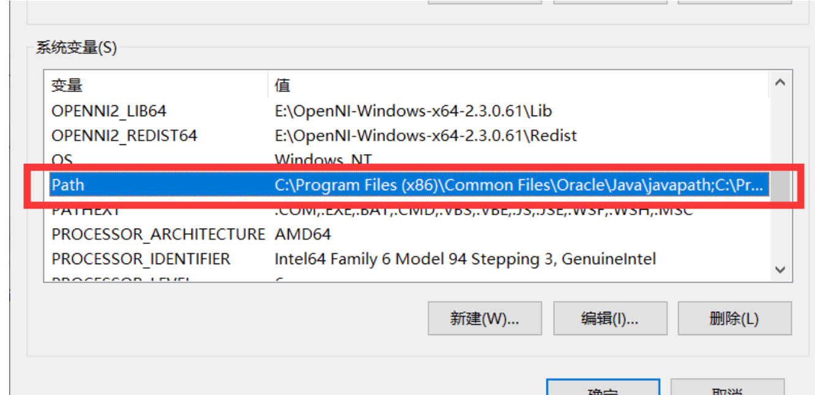The image size is (815, 395).
Task: Select the OPENNI2_LIB64 variable row
Action: (109, 111)
